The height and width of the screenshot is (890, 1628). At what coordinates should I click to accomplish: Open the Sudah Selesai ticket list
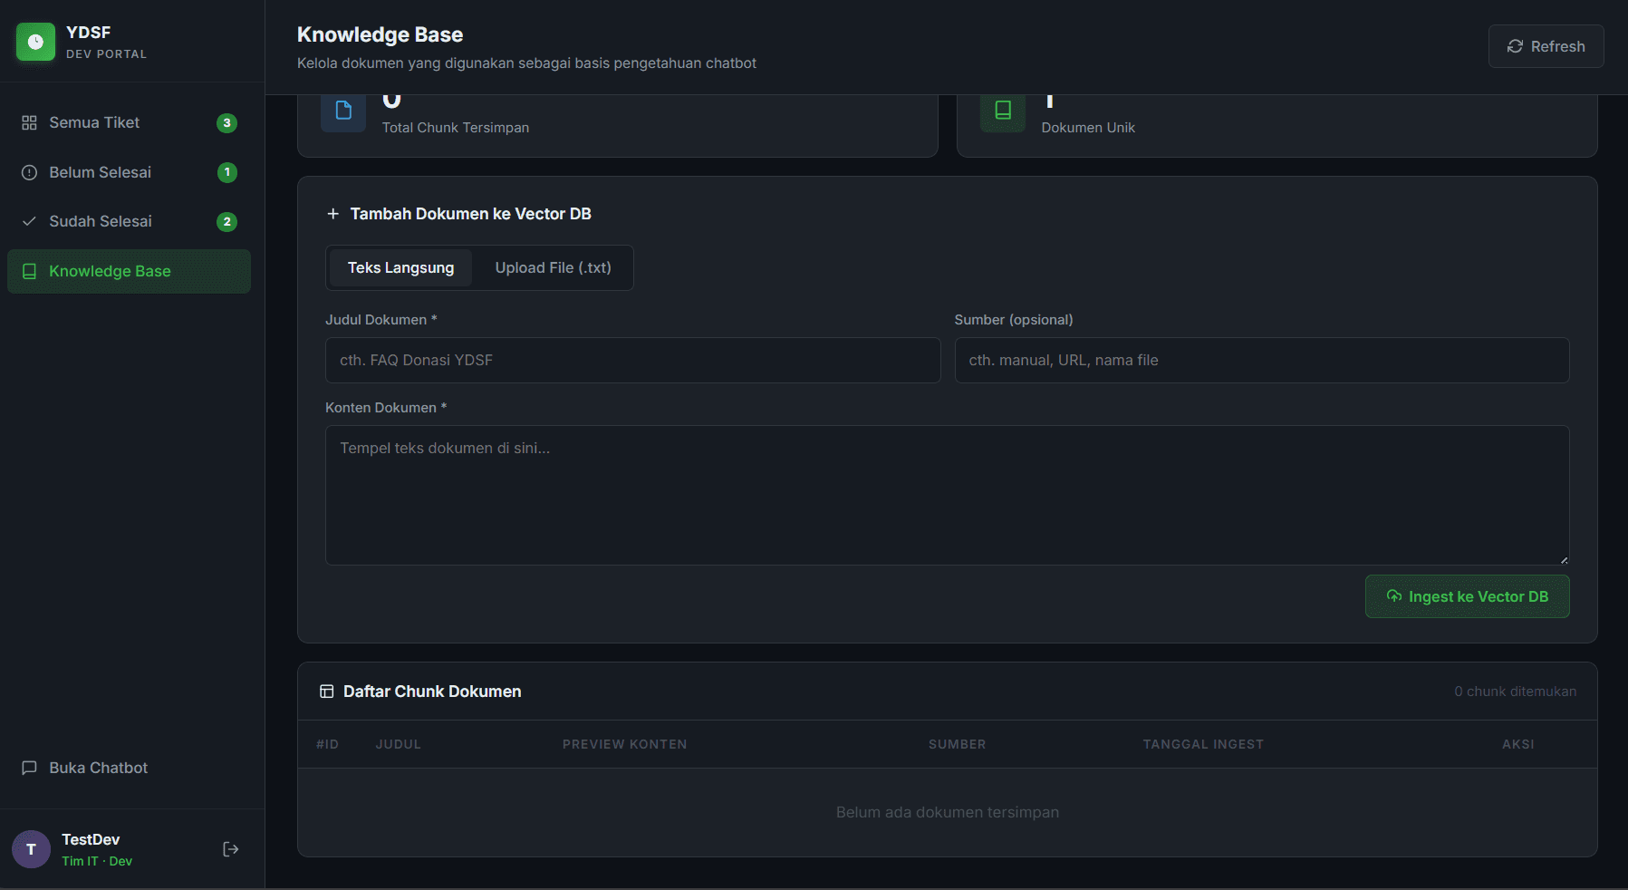click(129, 221)
